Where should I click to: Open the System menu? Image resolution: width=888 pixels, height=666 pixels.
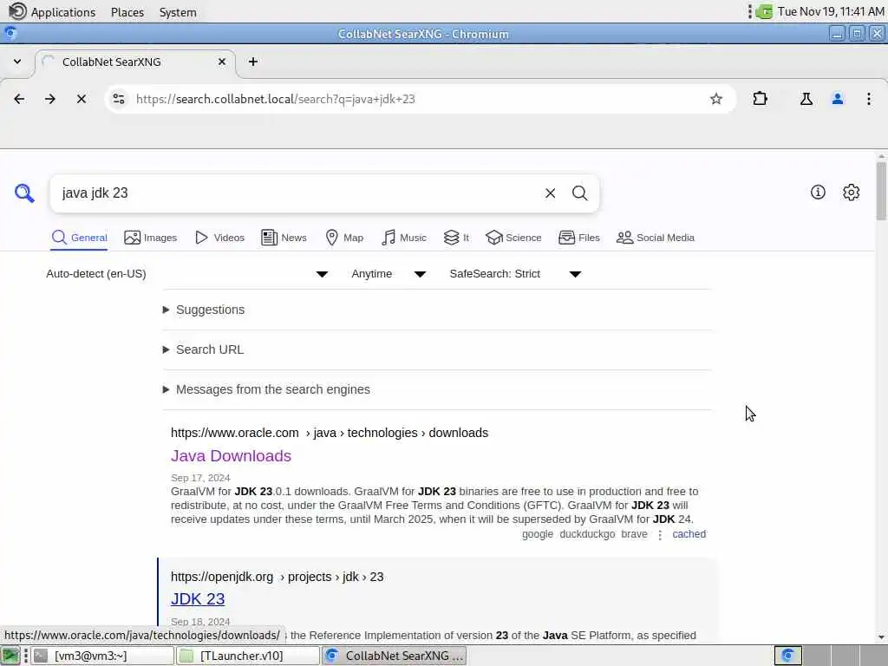178,12
